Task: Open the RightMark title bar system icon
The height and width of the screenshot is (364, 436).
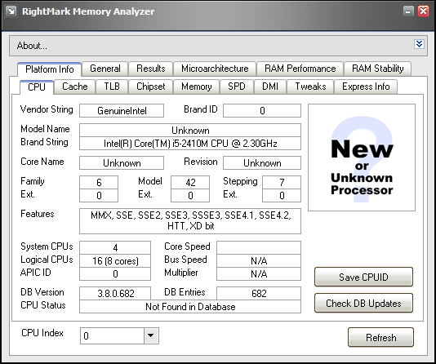Action: click(11, 11)
